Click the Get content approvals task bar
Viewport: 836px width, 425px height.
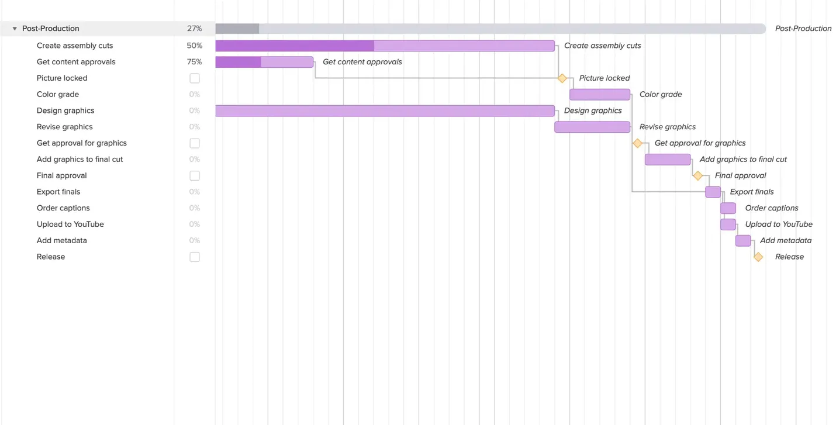pos(264,62)
